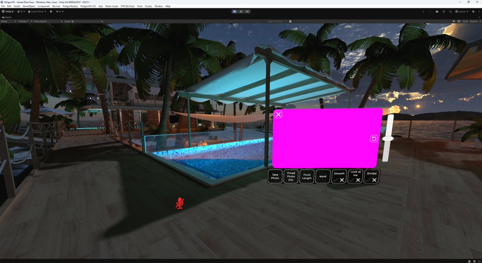Image resolution: width=482 pixels, height=263 pixels.
Task: Toggle Game view audio mute
Action: 454,21
